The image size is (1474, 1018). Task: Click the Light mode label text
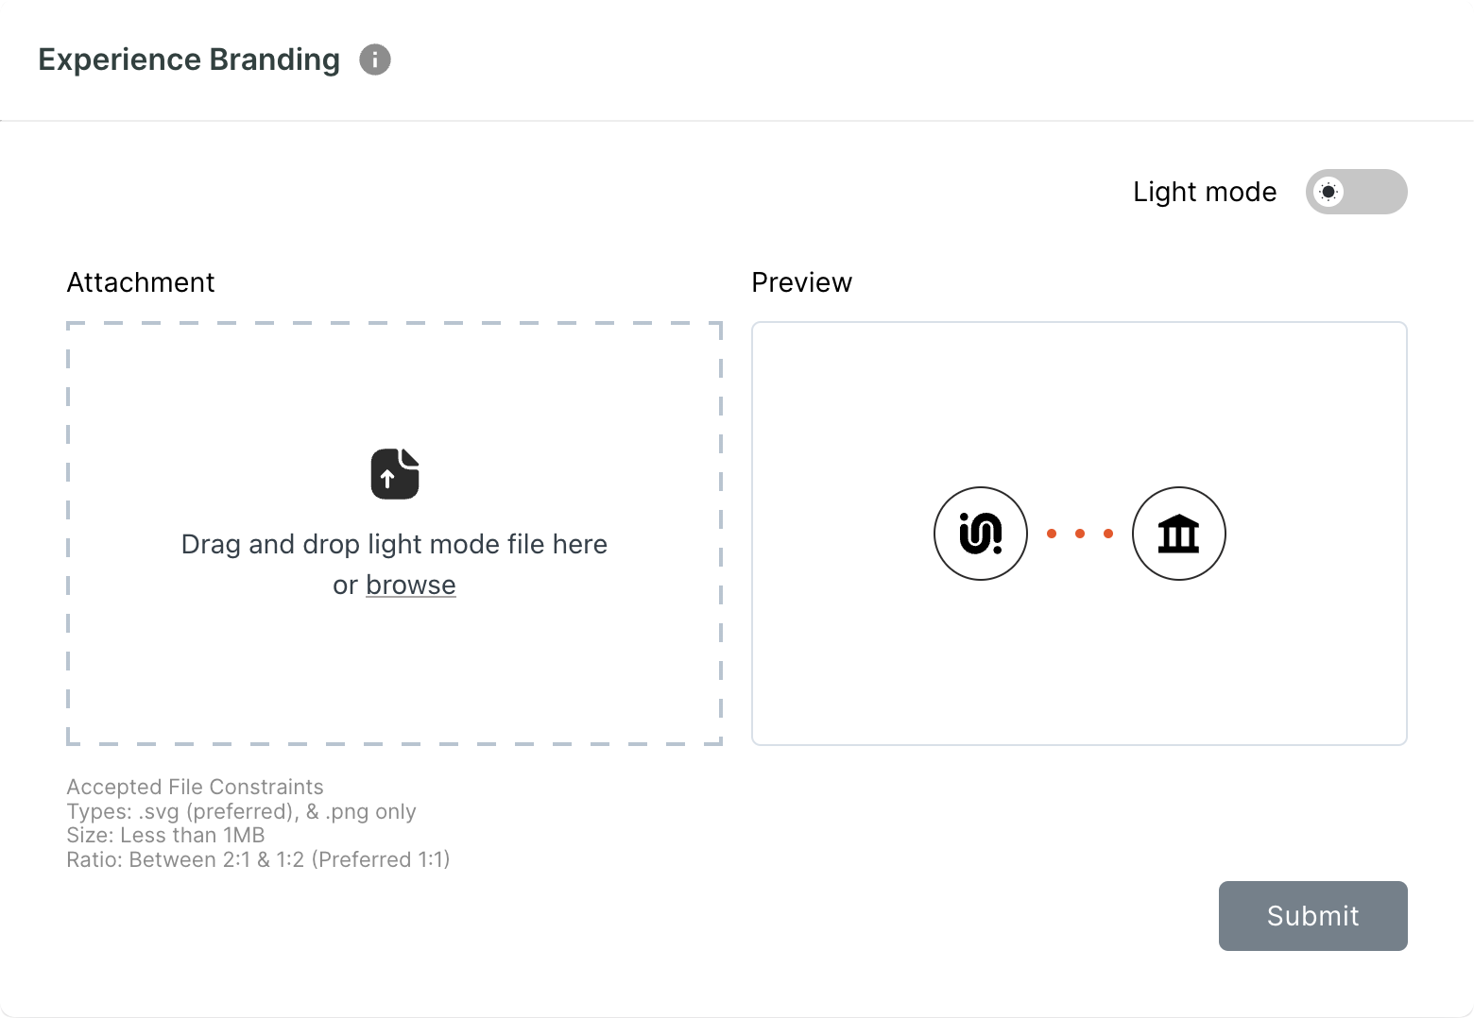[1205, 192]
